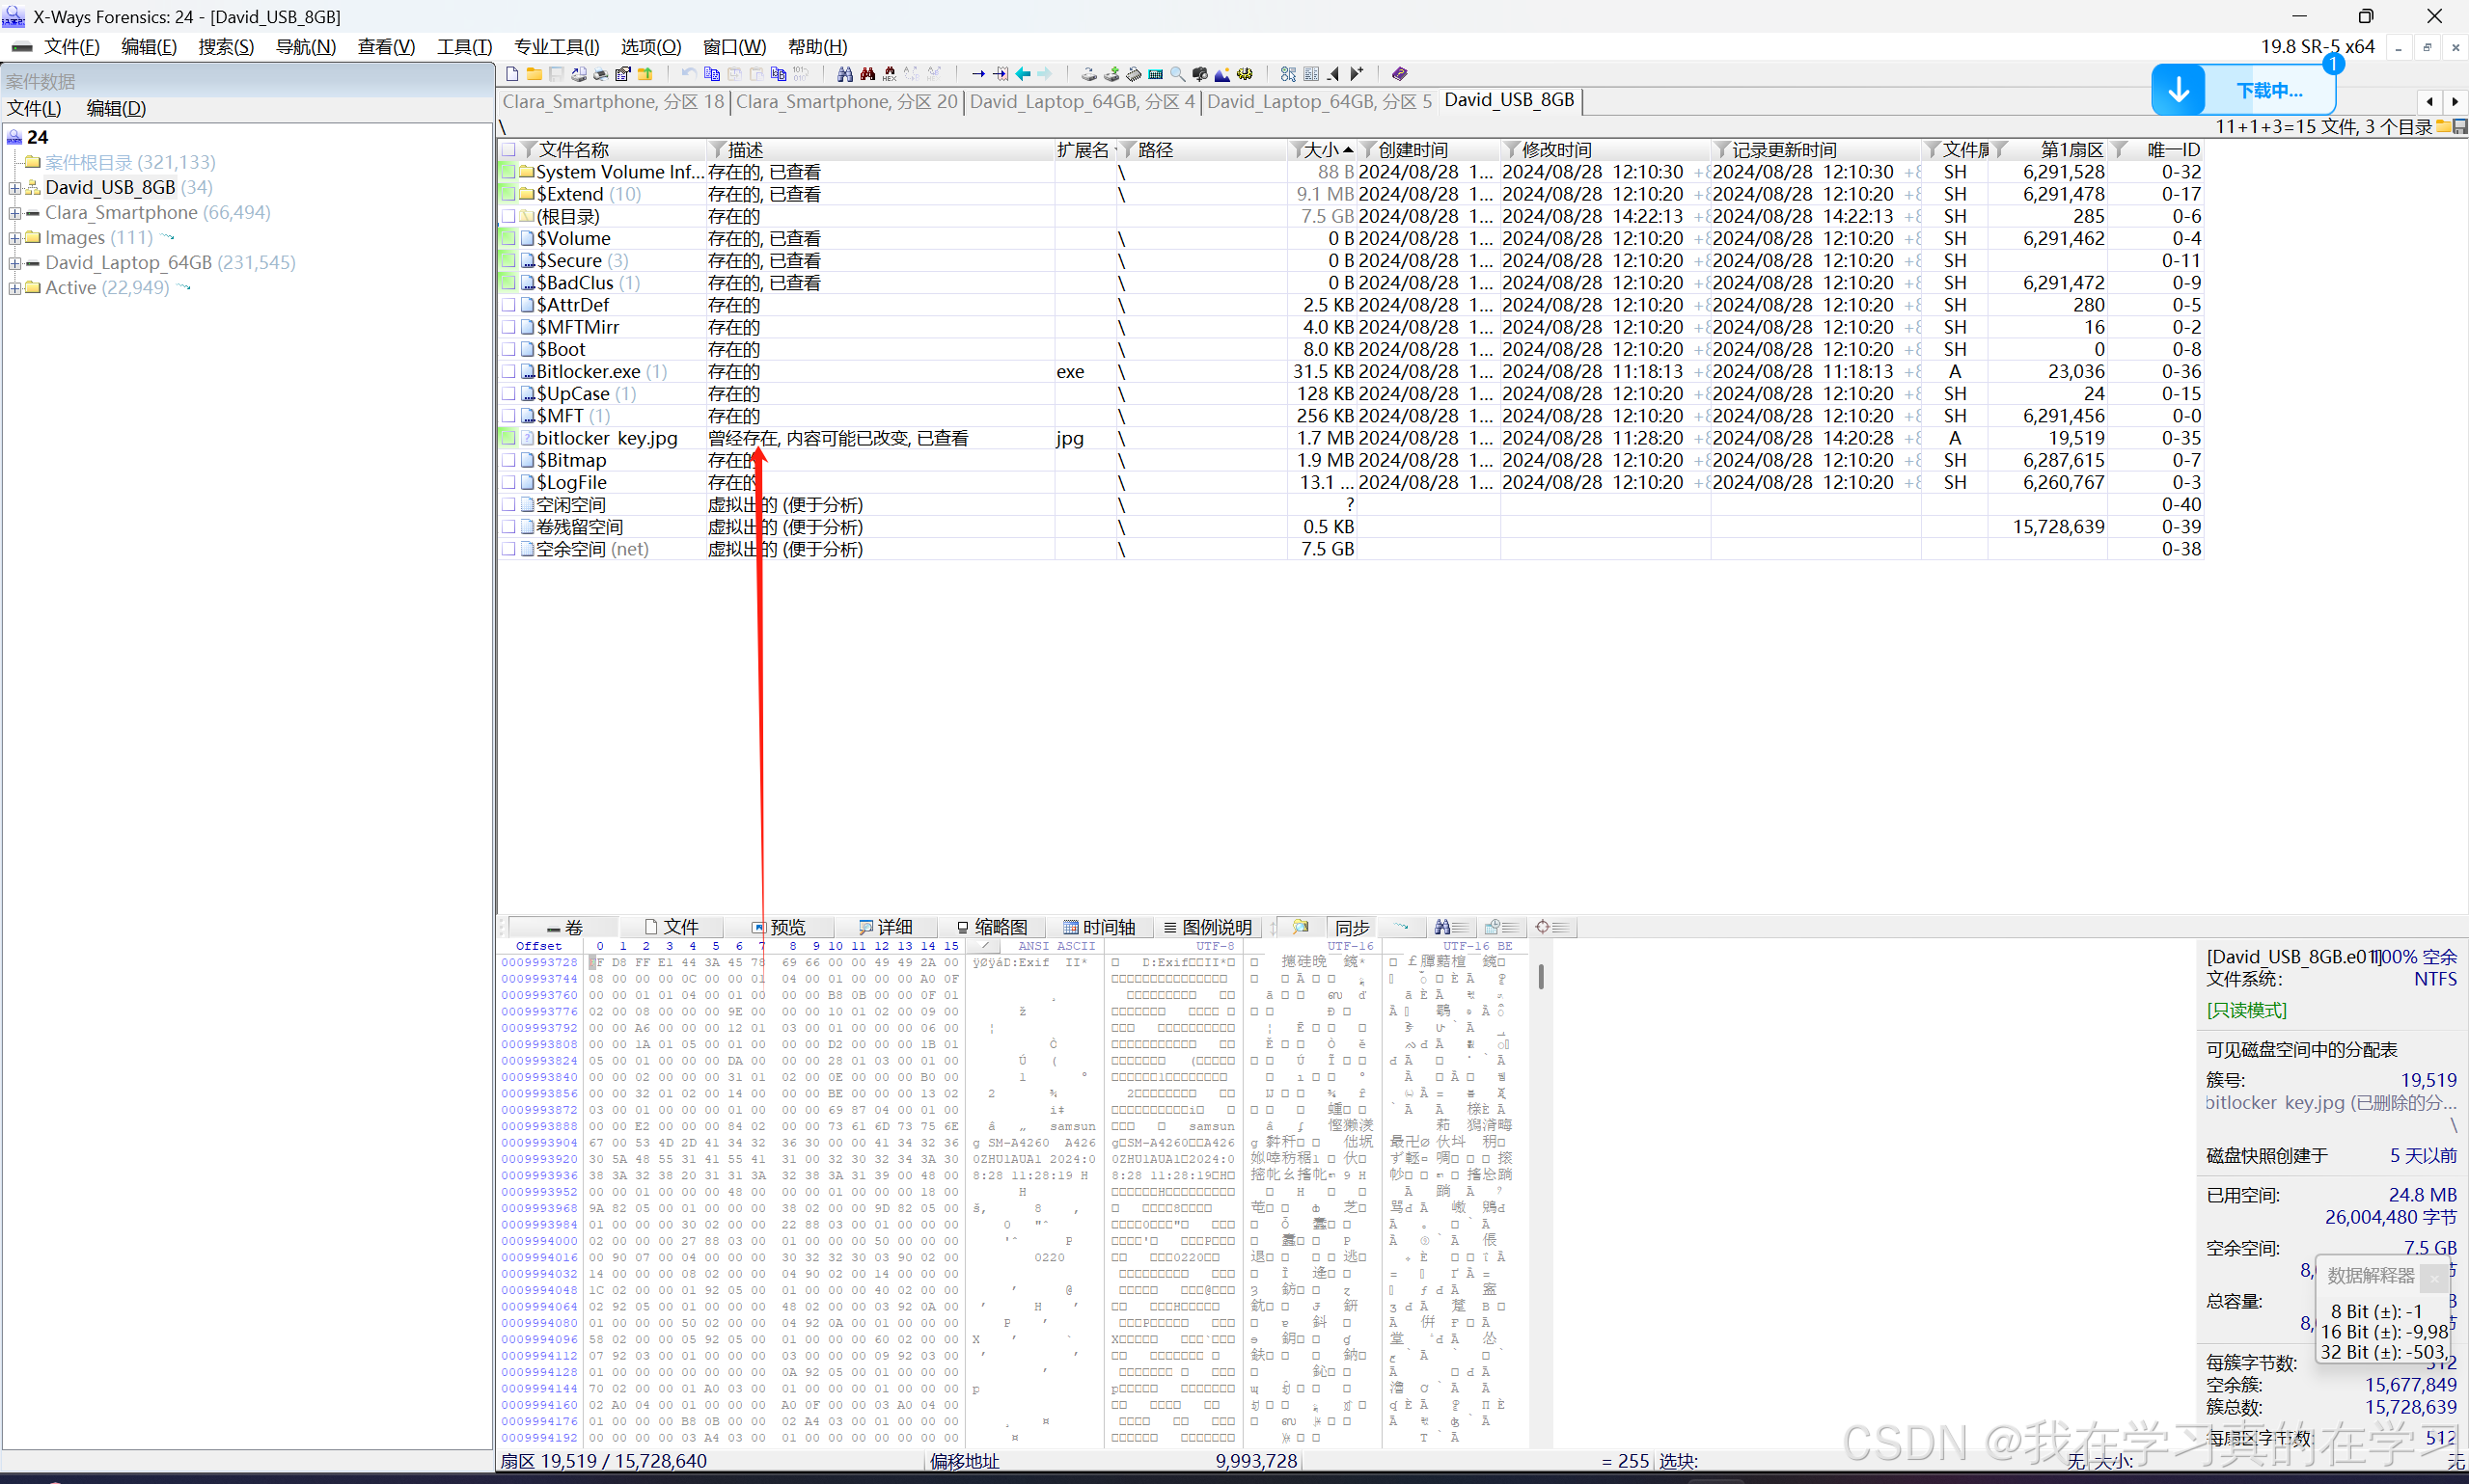Viewport: 2469px width, 1484px height.
Task: Select the bitlocker key.jpg file row
Action: point(606,438)
